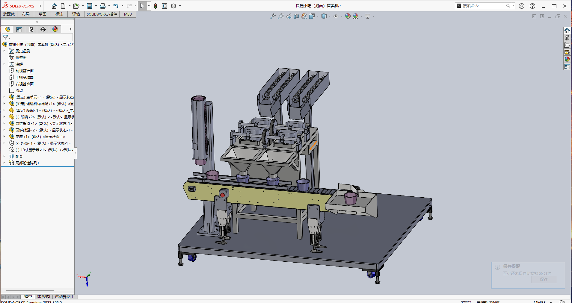Expand the 局部线性阵列1 node
The width and height of the screenshot is (572, 303).
pyautogui.click(x=4, y=163)
